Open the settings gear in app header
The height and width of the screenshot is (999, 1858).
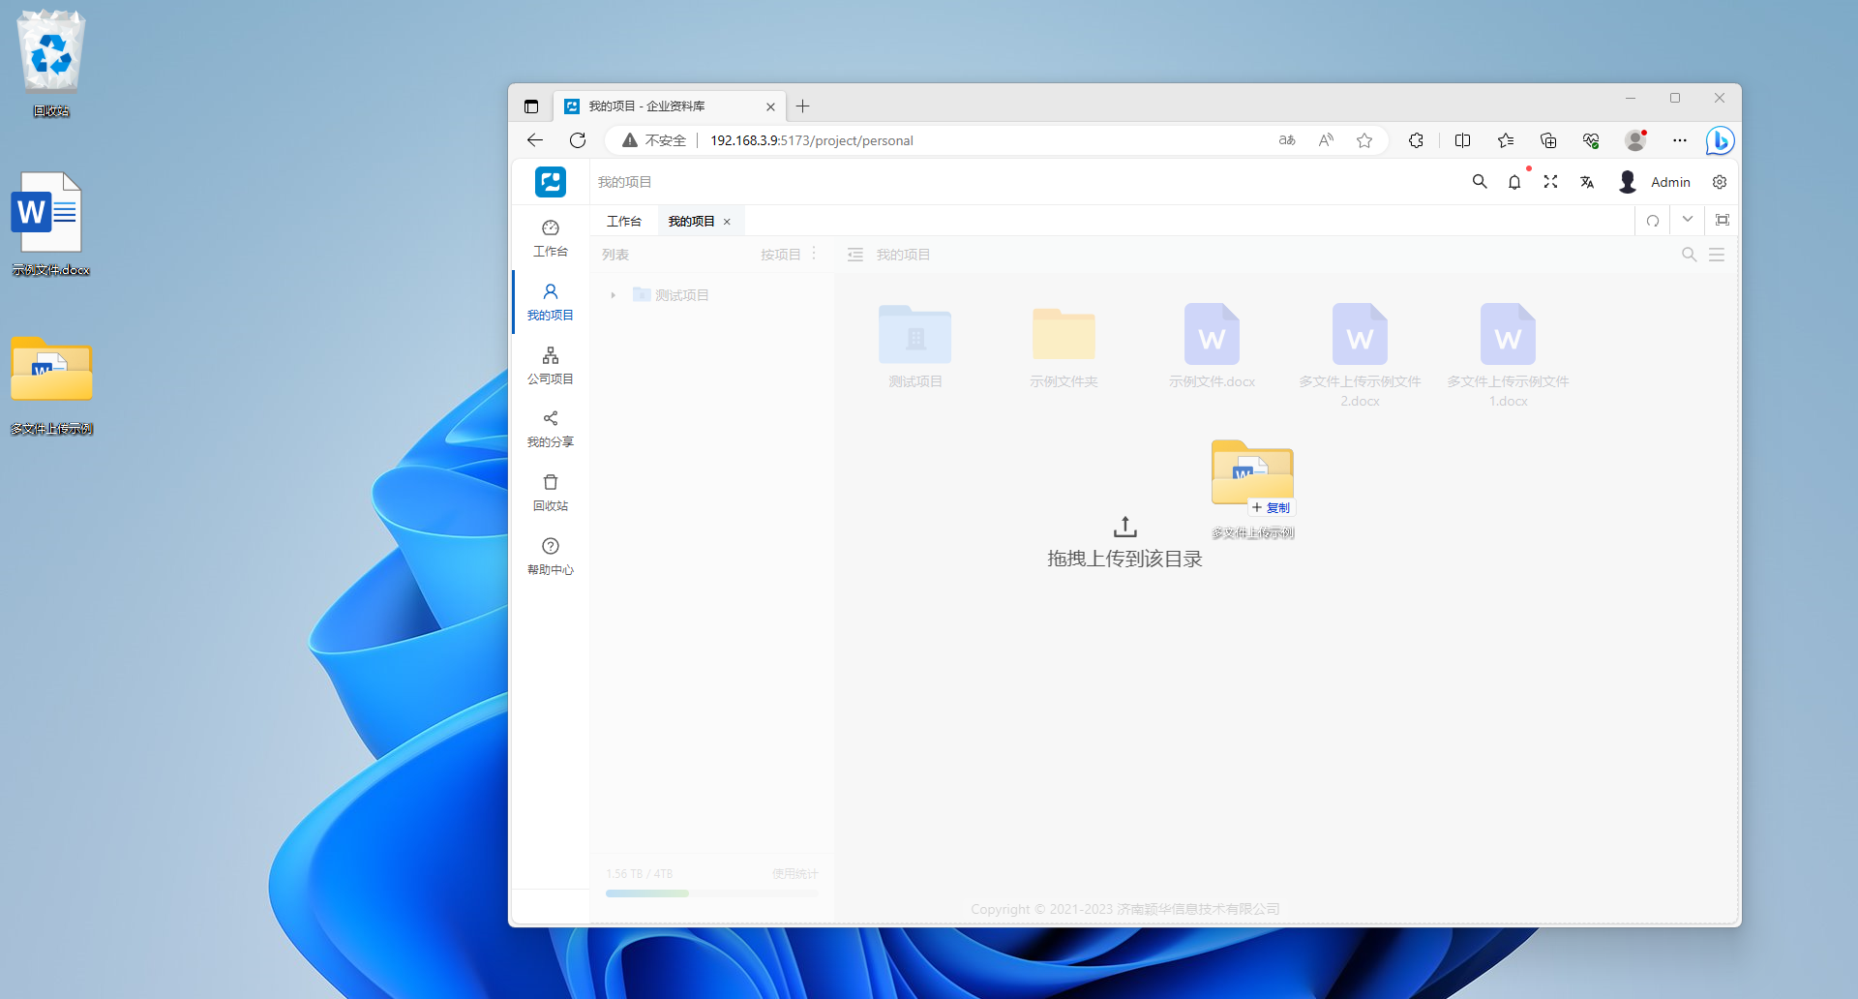click(x=1720, y=182)
